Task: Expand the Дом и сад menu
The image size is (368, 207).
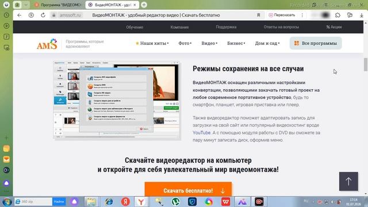Action: coord(267,43)
